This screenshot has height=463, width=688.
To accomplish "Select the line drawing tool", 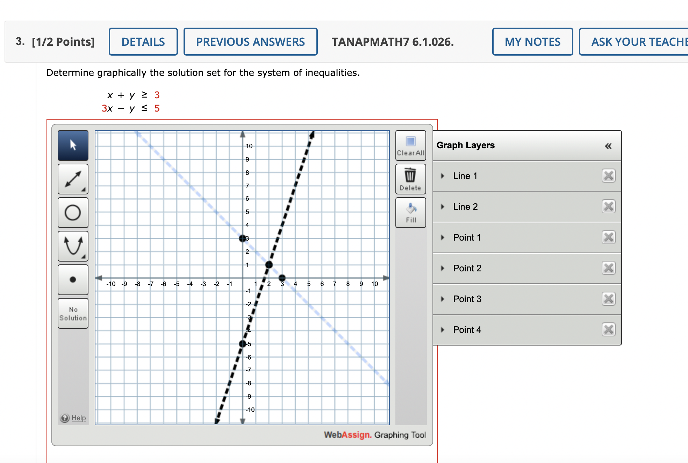I will (x=73, y=179).
